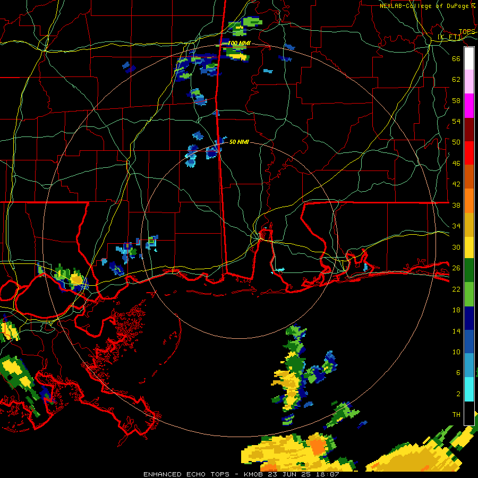This screenshot has height=478, width=478.
Task: Click legend value "10"
Action: pos(456,352)
